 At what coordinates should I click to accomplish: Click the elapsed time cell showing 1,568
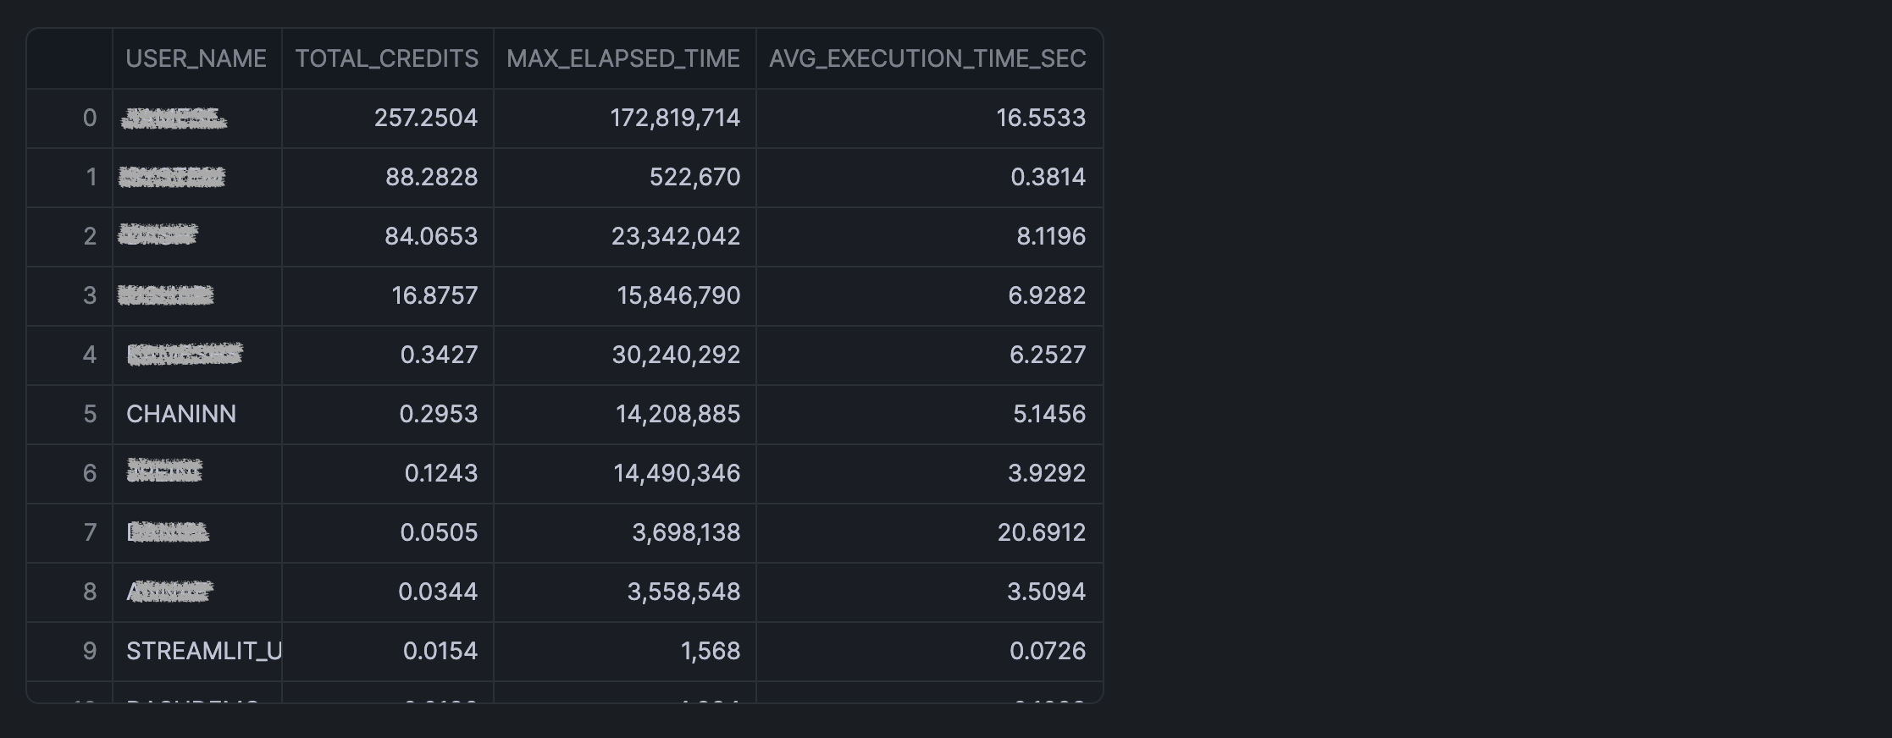tap(711, 651)
